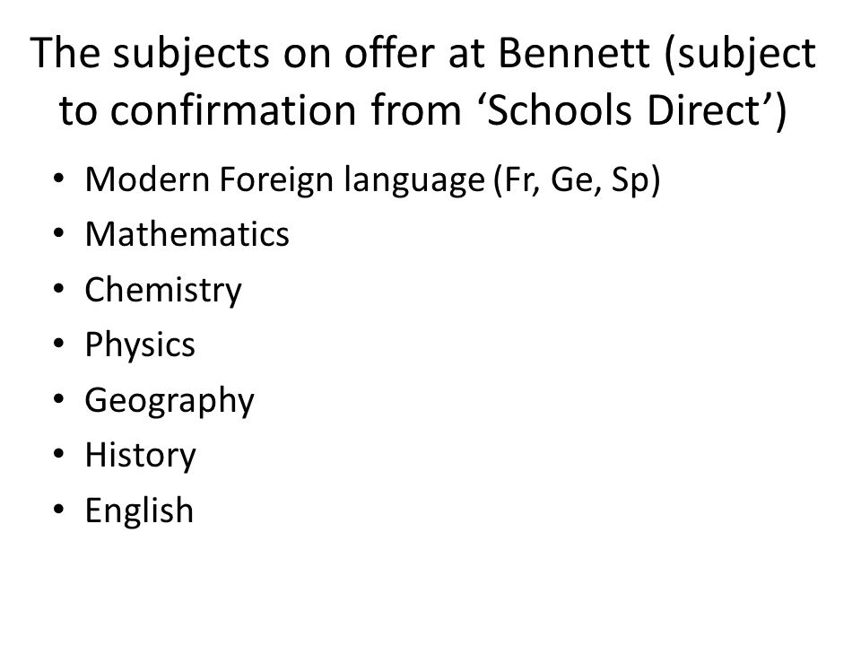Select the Chemistry list entry
Screen dimensions: 861x646
point(163,291)
